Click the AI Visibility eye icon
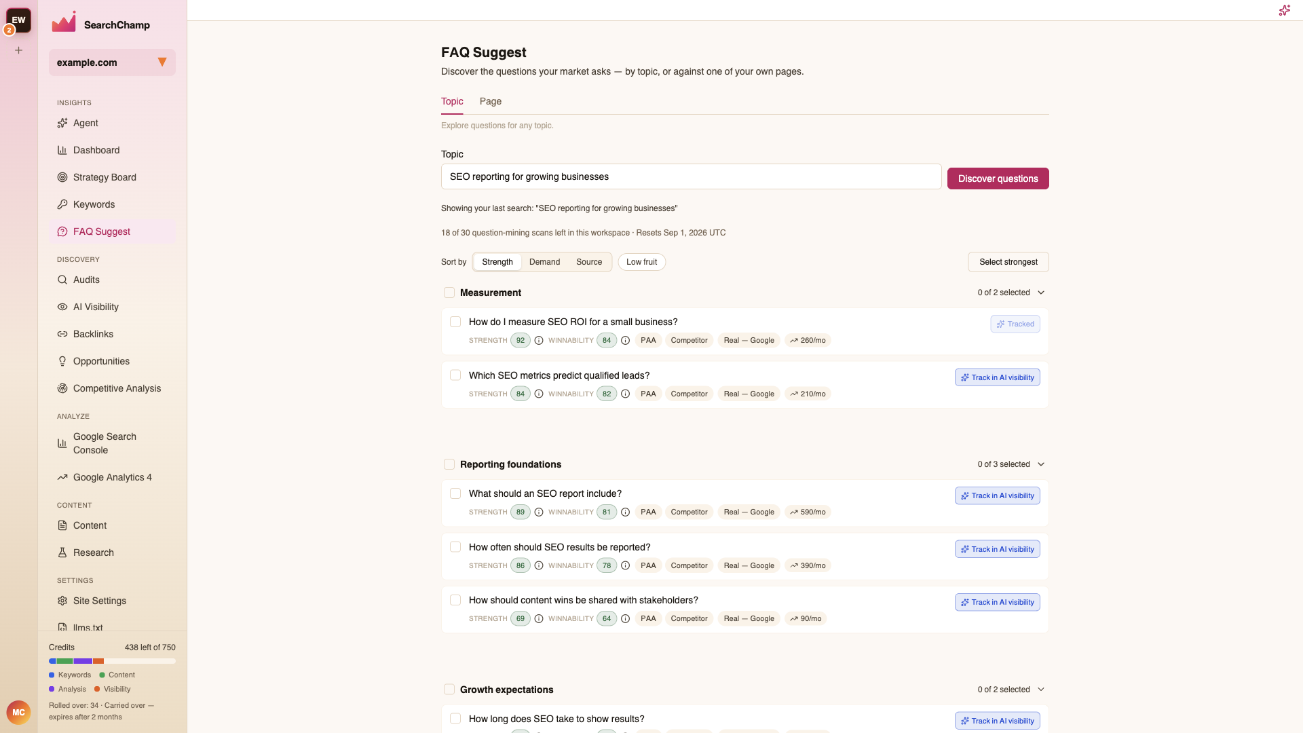The height and width of the screenshot is (733, 1303). tap(62, 307)
